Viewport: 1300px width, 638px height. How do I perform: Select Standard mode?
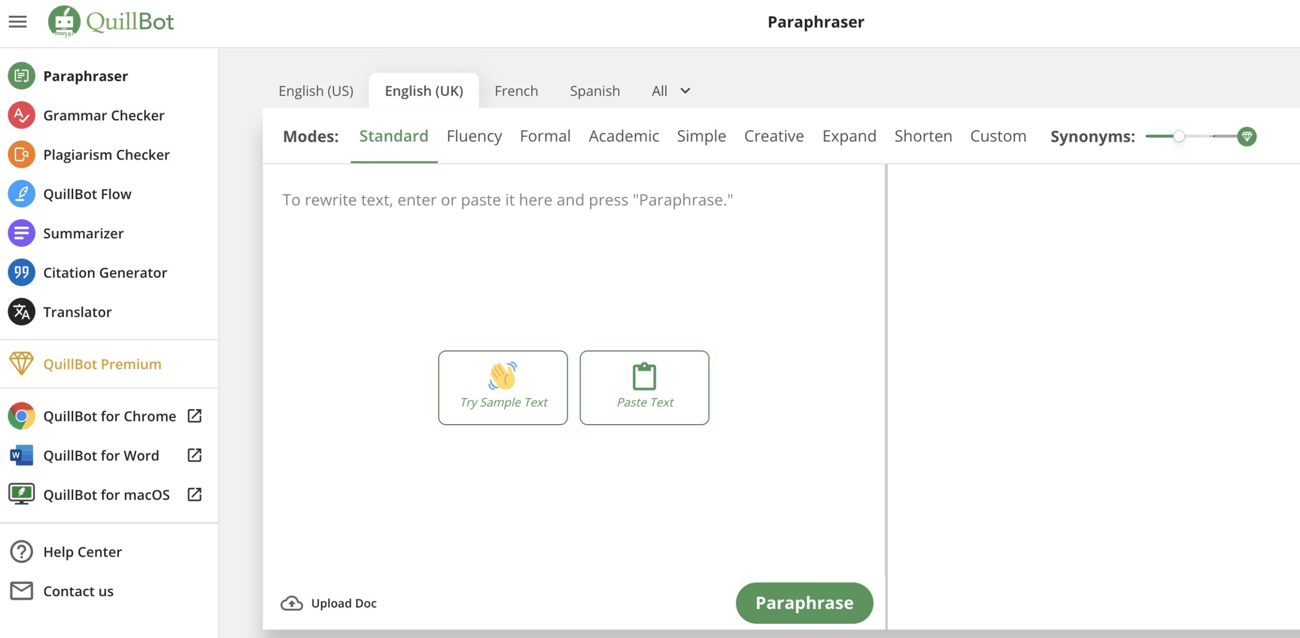click(394, 136)
